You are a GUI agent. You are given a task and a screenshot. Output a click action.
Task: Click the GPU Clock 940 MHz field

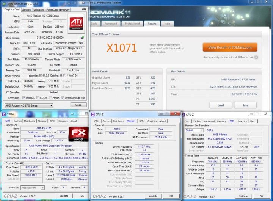coord(28,81)
